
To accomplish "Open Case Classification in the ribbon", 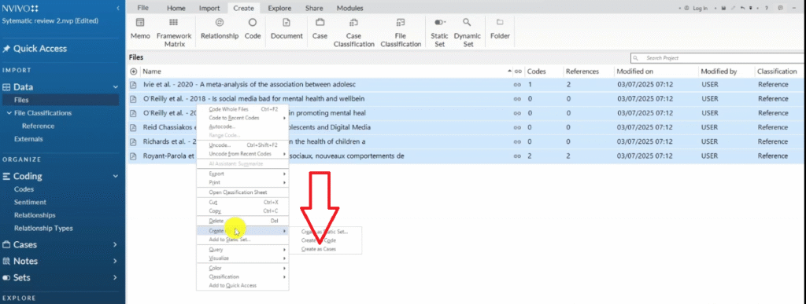I will point(353,33).
